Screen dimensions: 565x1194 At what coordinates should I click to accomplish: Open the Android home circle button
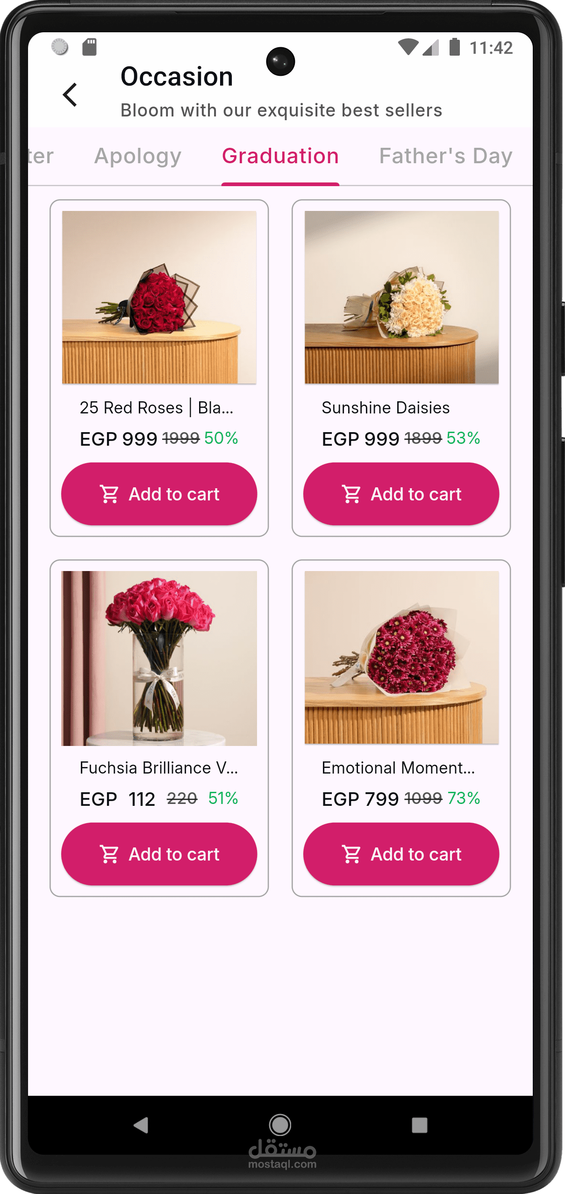(x=280, y=1125)
